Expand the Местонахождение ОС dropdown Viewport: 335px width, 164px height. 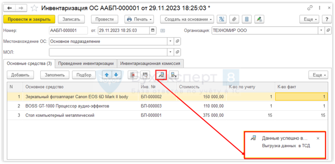pyautogui.click(x=170, y=41)
